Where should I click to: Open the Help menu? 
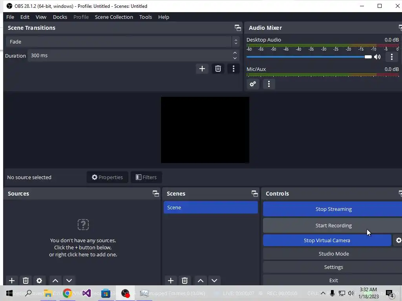click(x=164, y=17)
